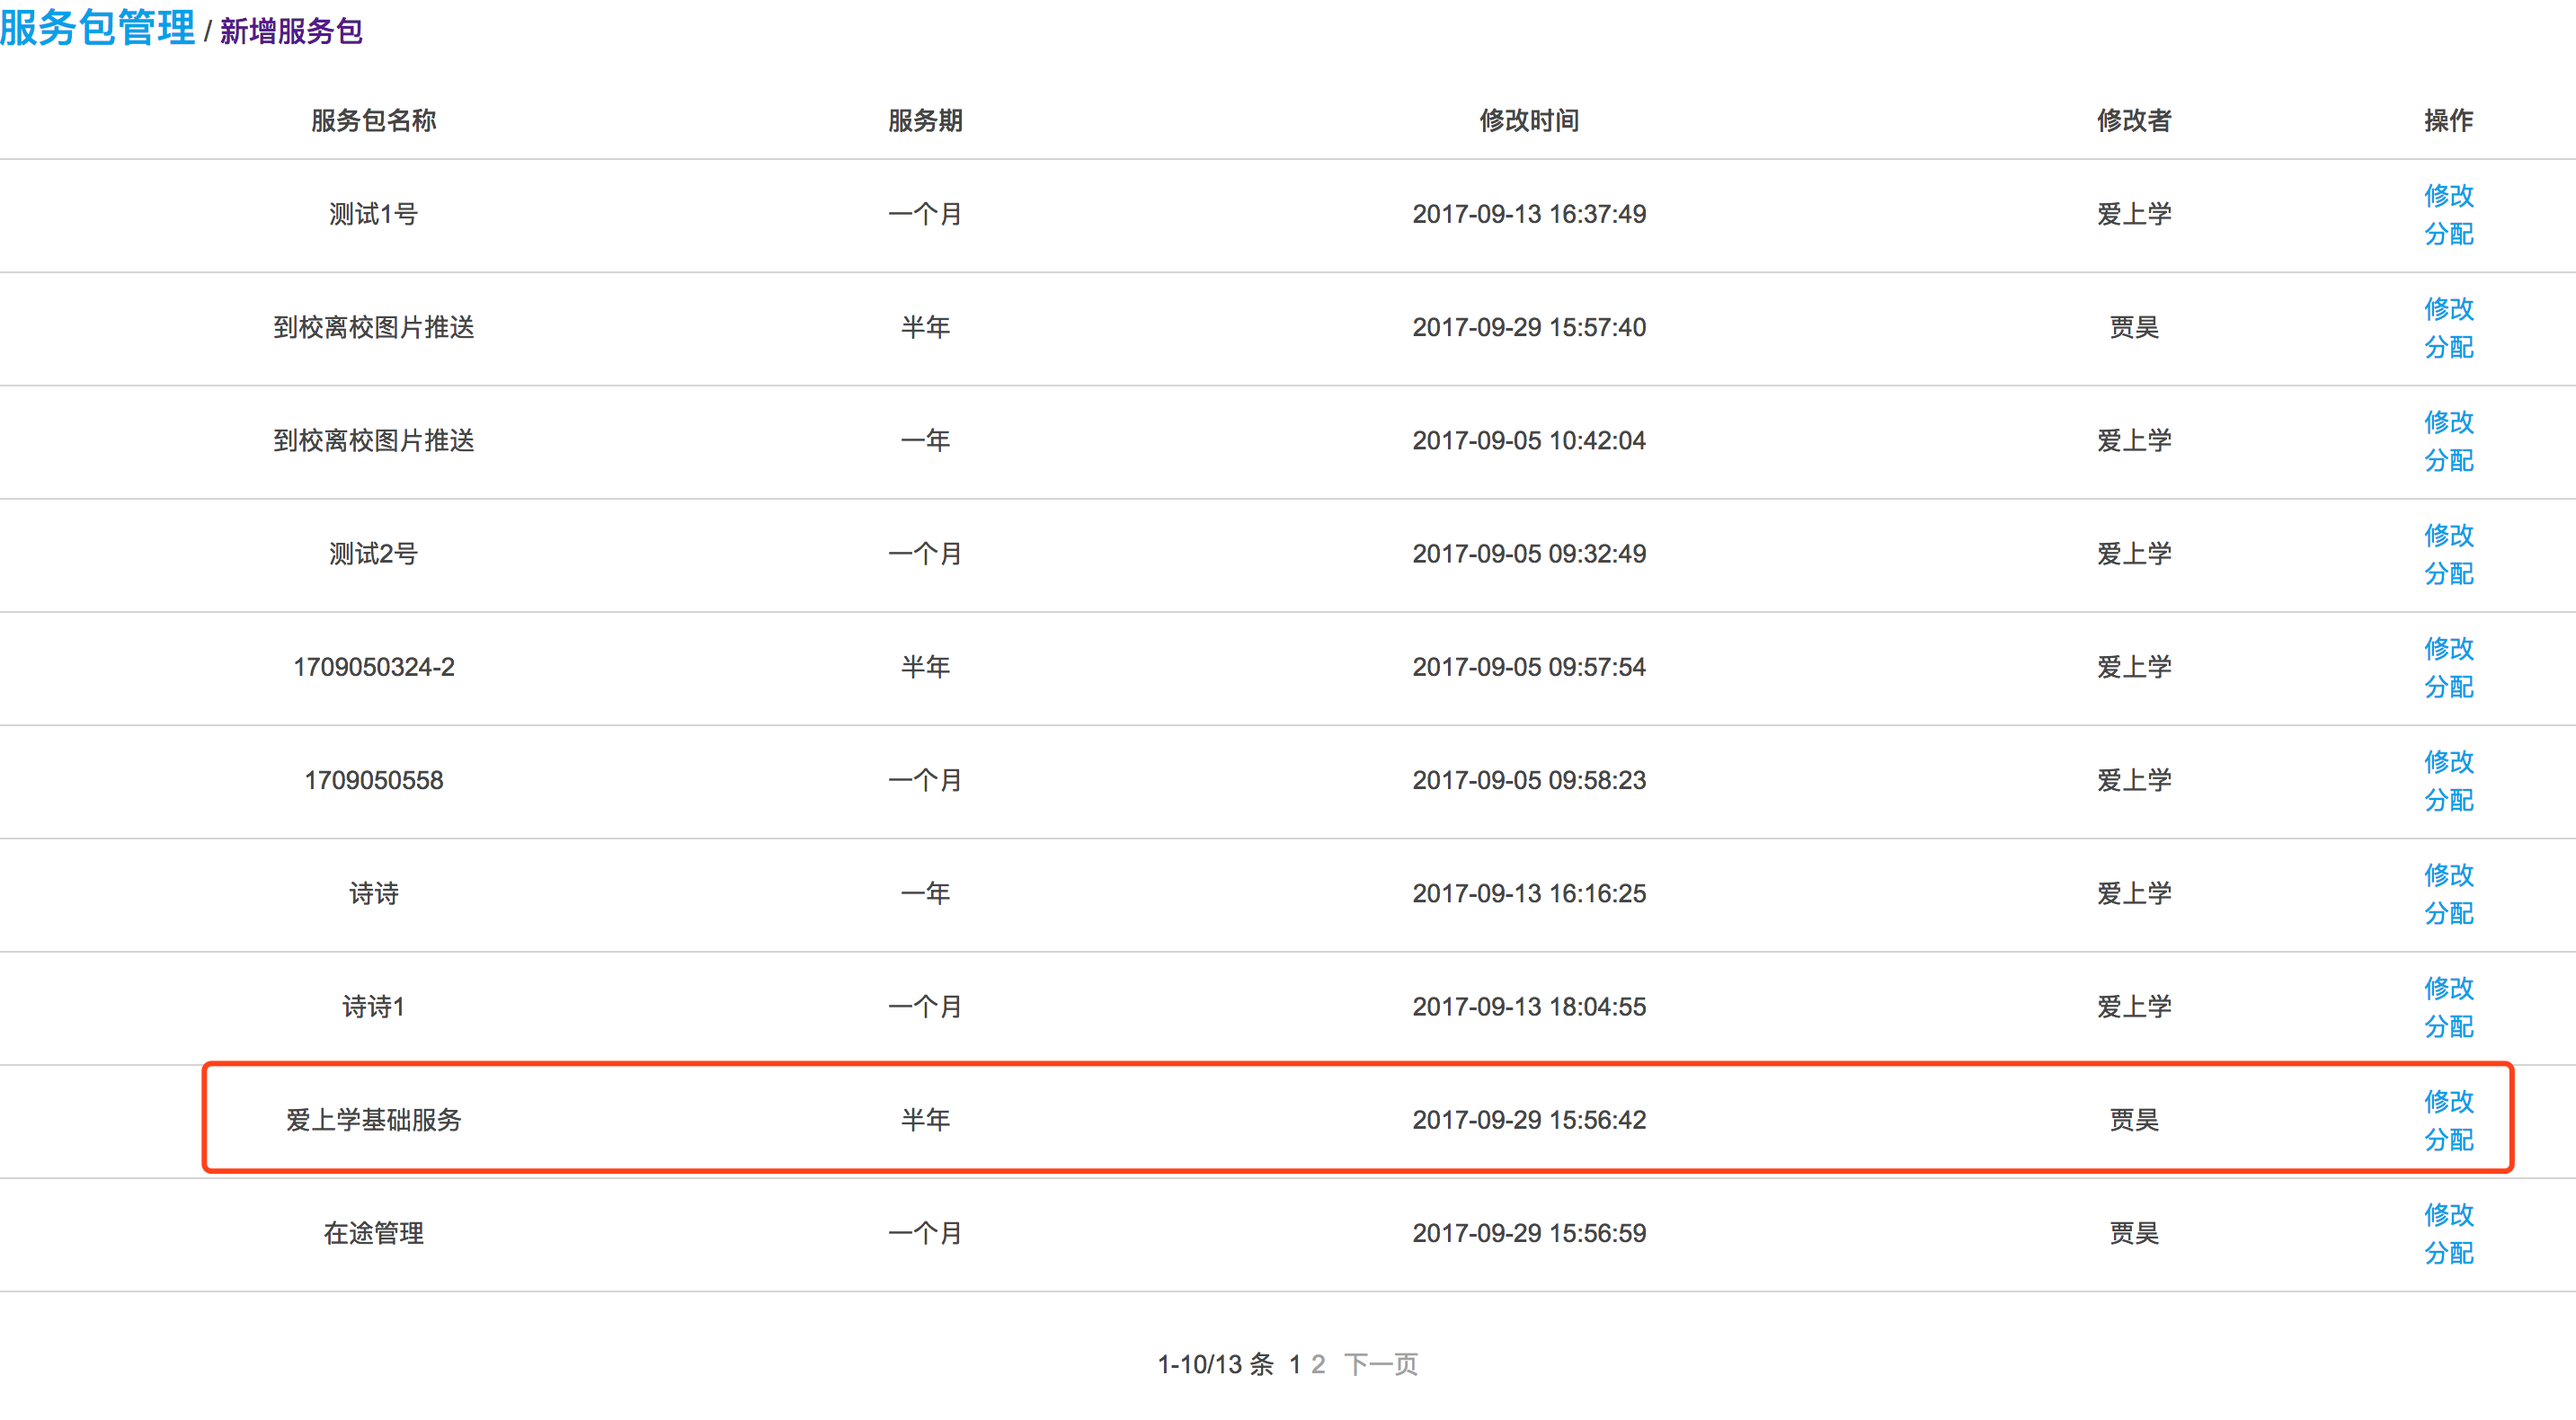
Task: Click 下一页 to view next page
Action: click(x=1380, y=1364)
